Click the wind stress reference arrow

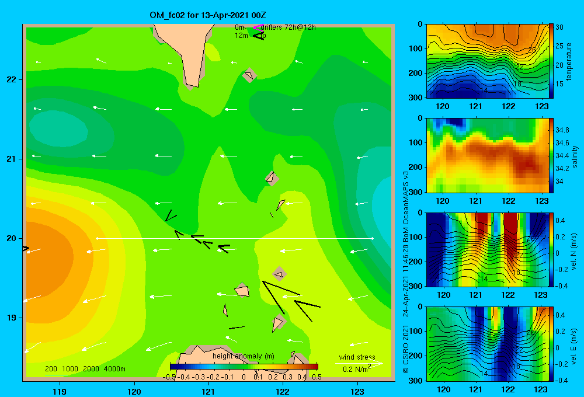(x=359, y=363)
